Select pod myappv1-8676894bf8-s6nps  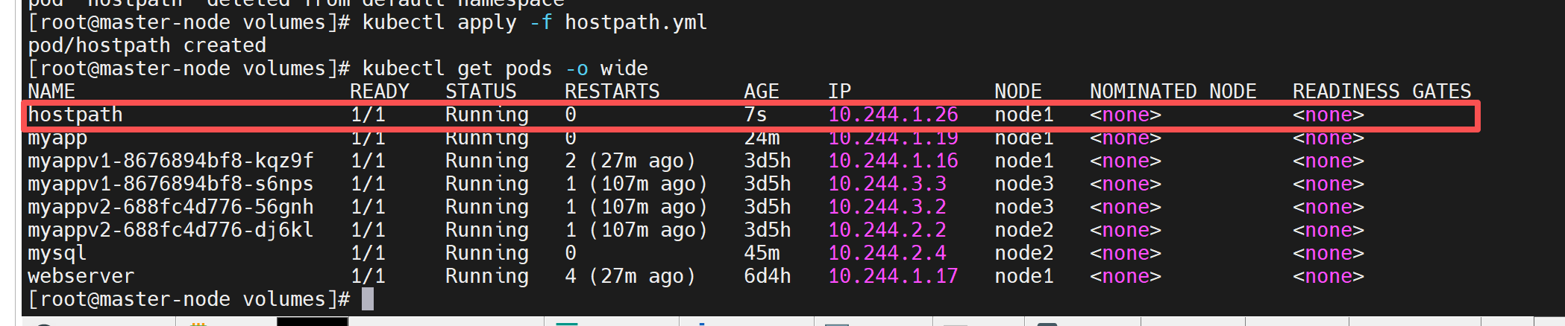pos(171,184)
